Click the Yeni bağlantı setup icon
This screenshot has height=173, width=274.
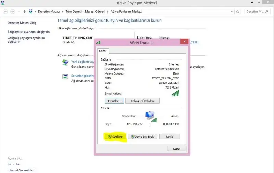click(x=65, y=62)
